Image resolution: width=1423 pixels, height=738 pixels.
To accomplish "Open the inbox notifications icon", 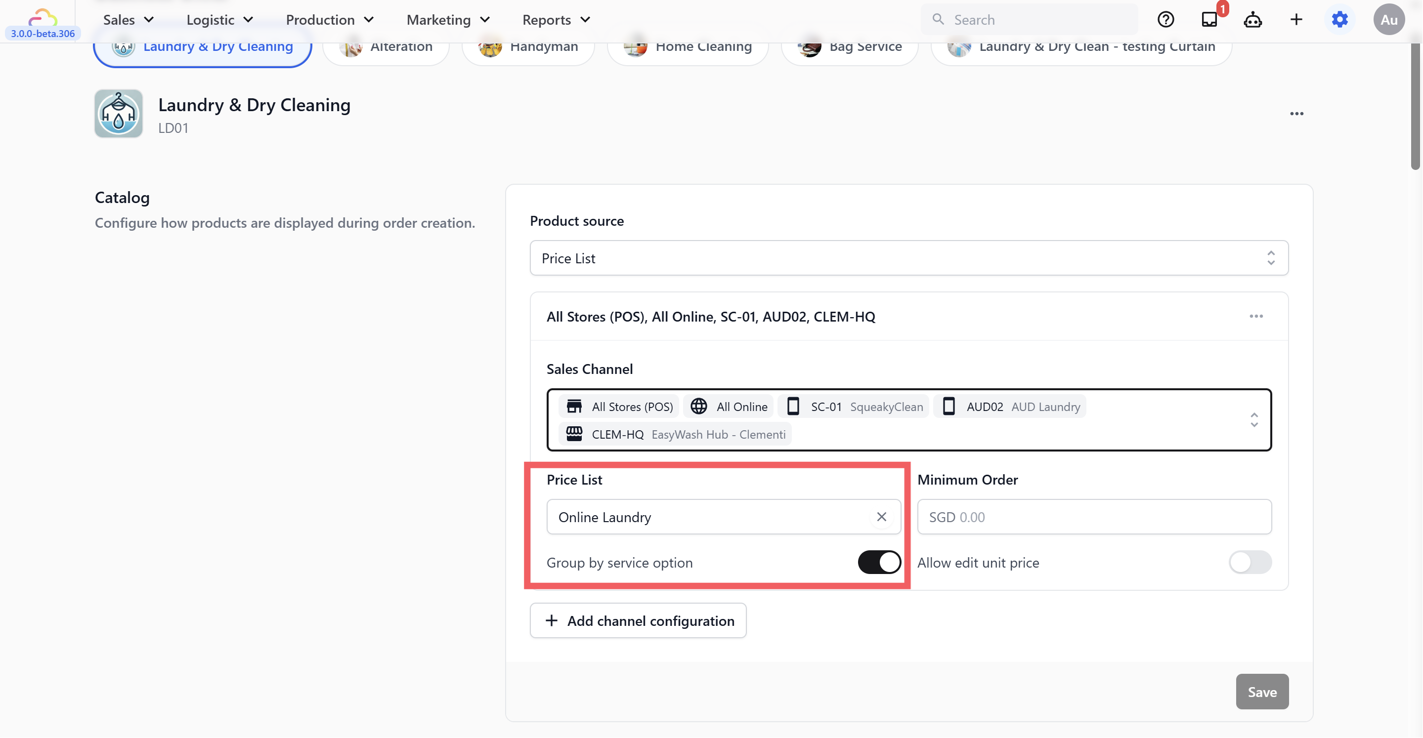I will pos(1209,20).
